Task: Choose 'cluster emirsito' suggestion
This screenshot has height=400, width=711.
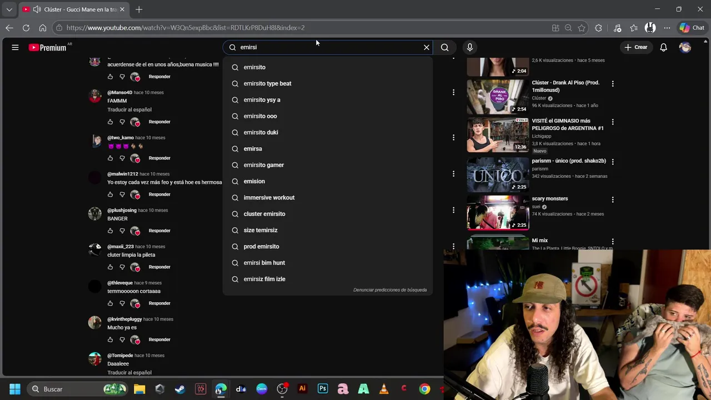Action: 328,214
